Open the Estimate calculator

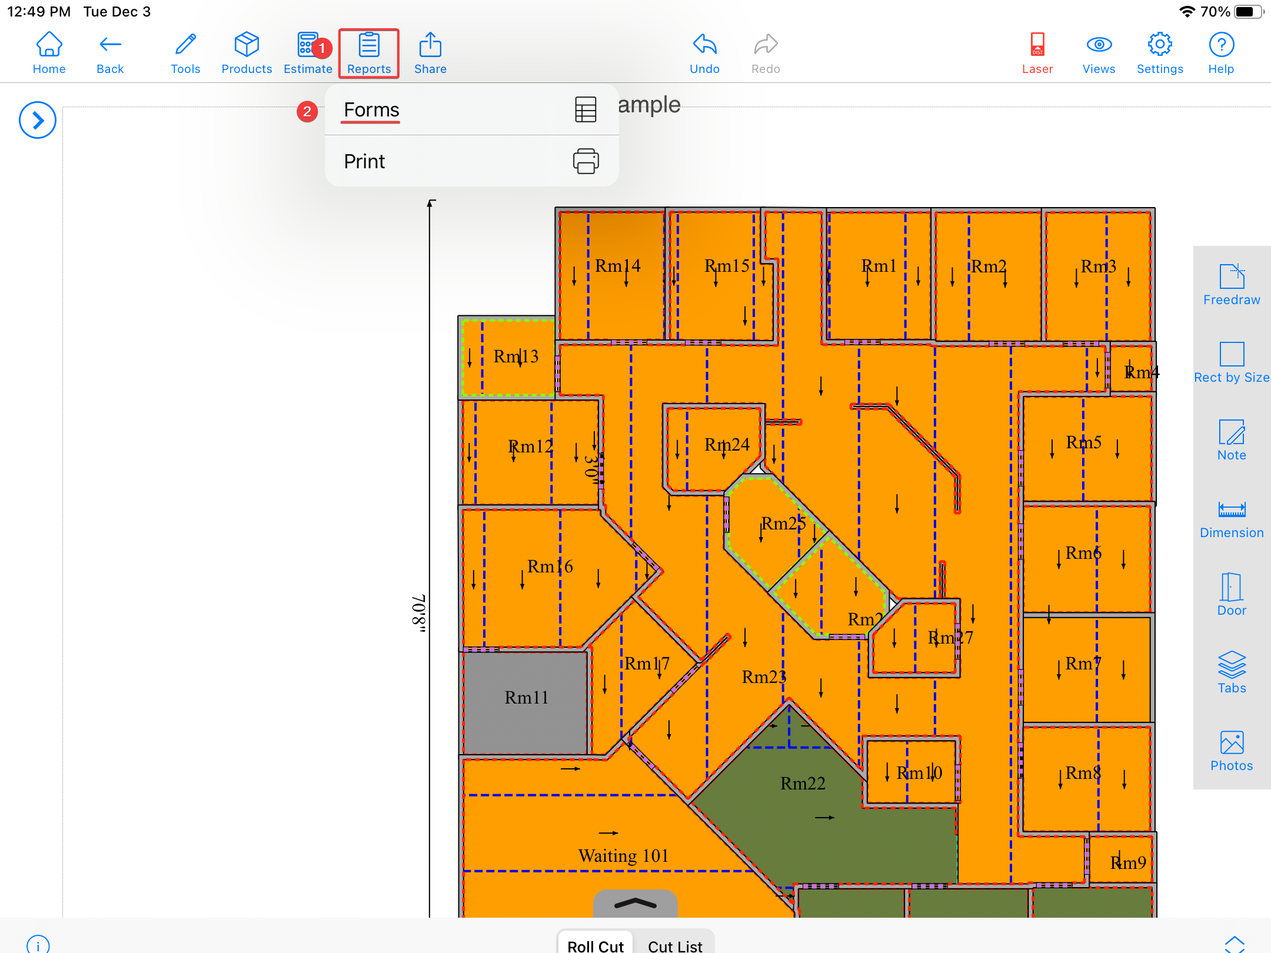(x=307, y=53)
